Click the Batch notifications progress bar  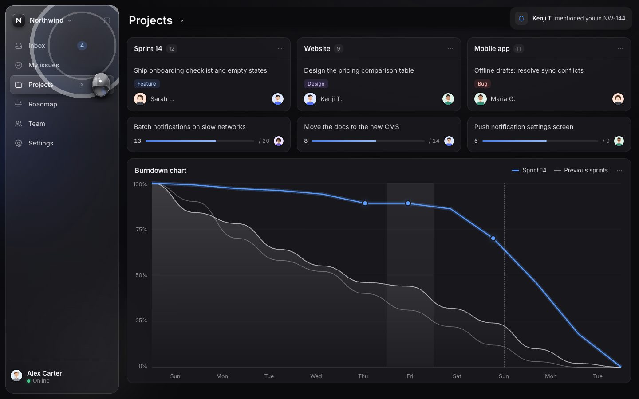pyautogui.click(x=200, y=141)
